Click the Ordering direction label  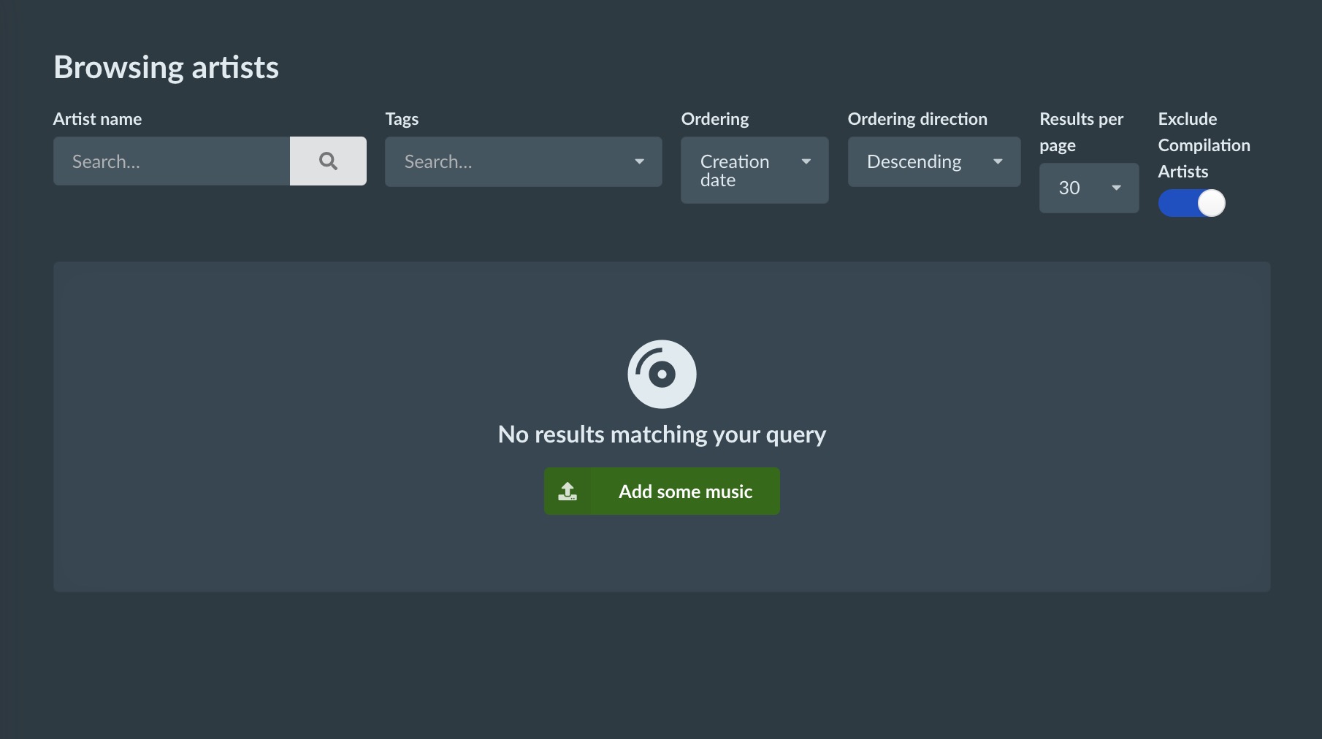pyautogui.click(x=917, y=119)
